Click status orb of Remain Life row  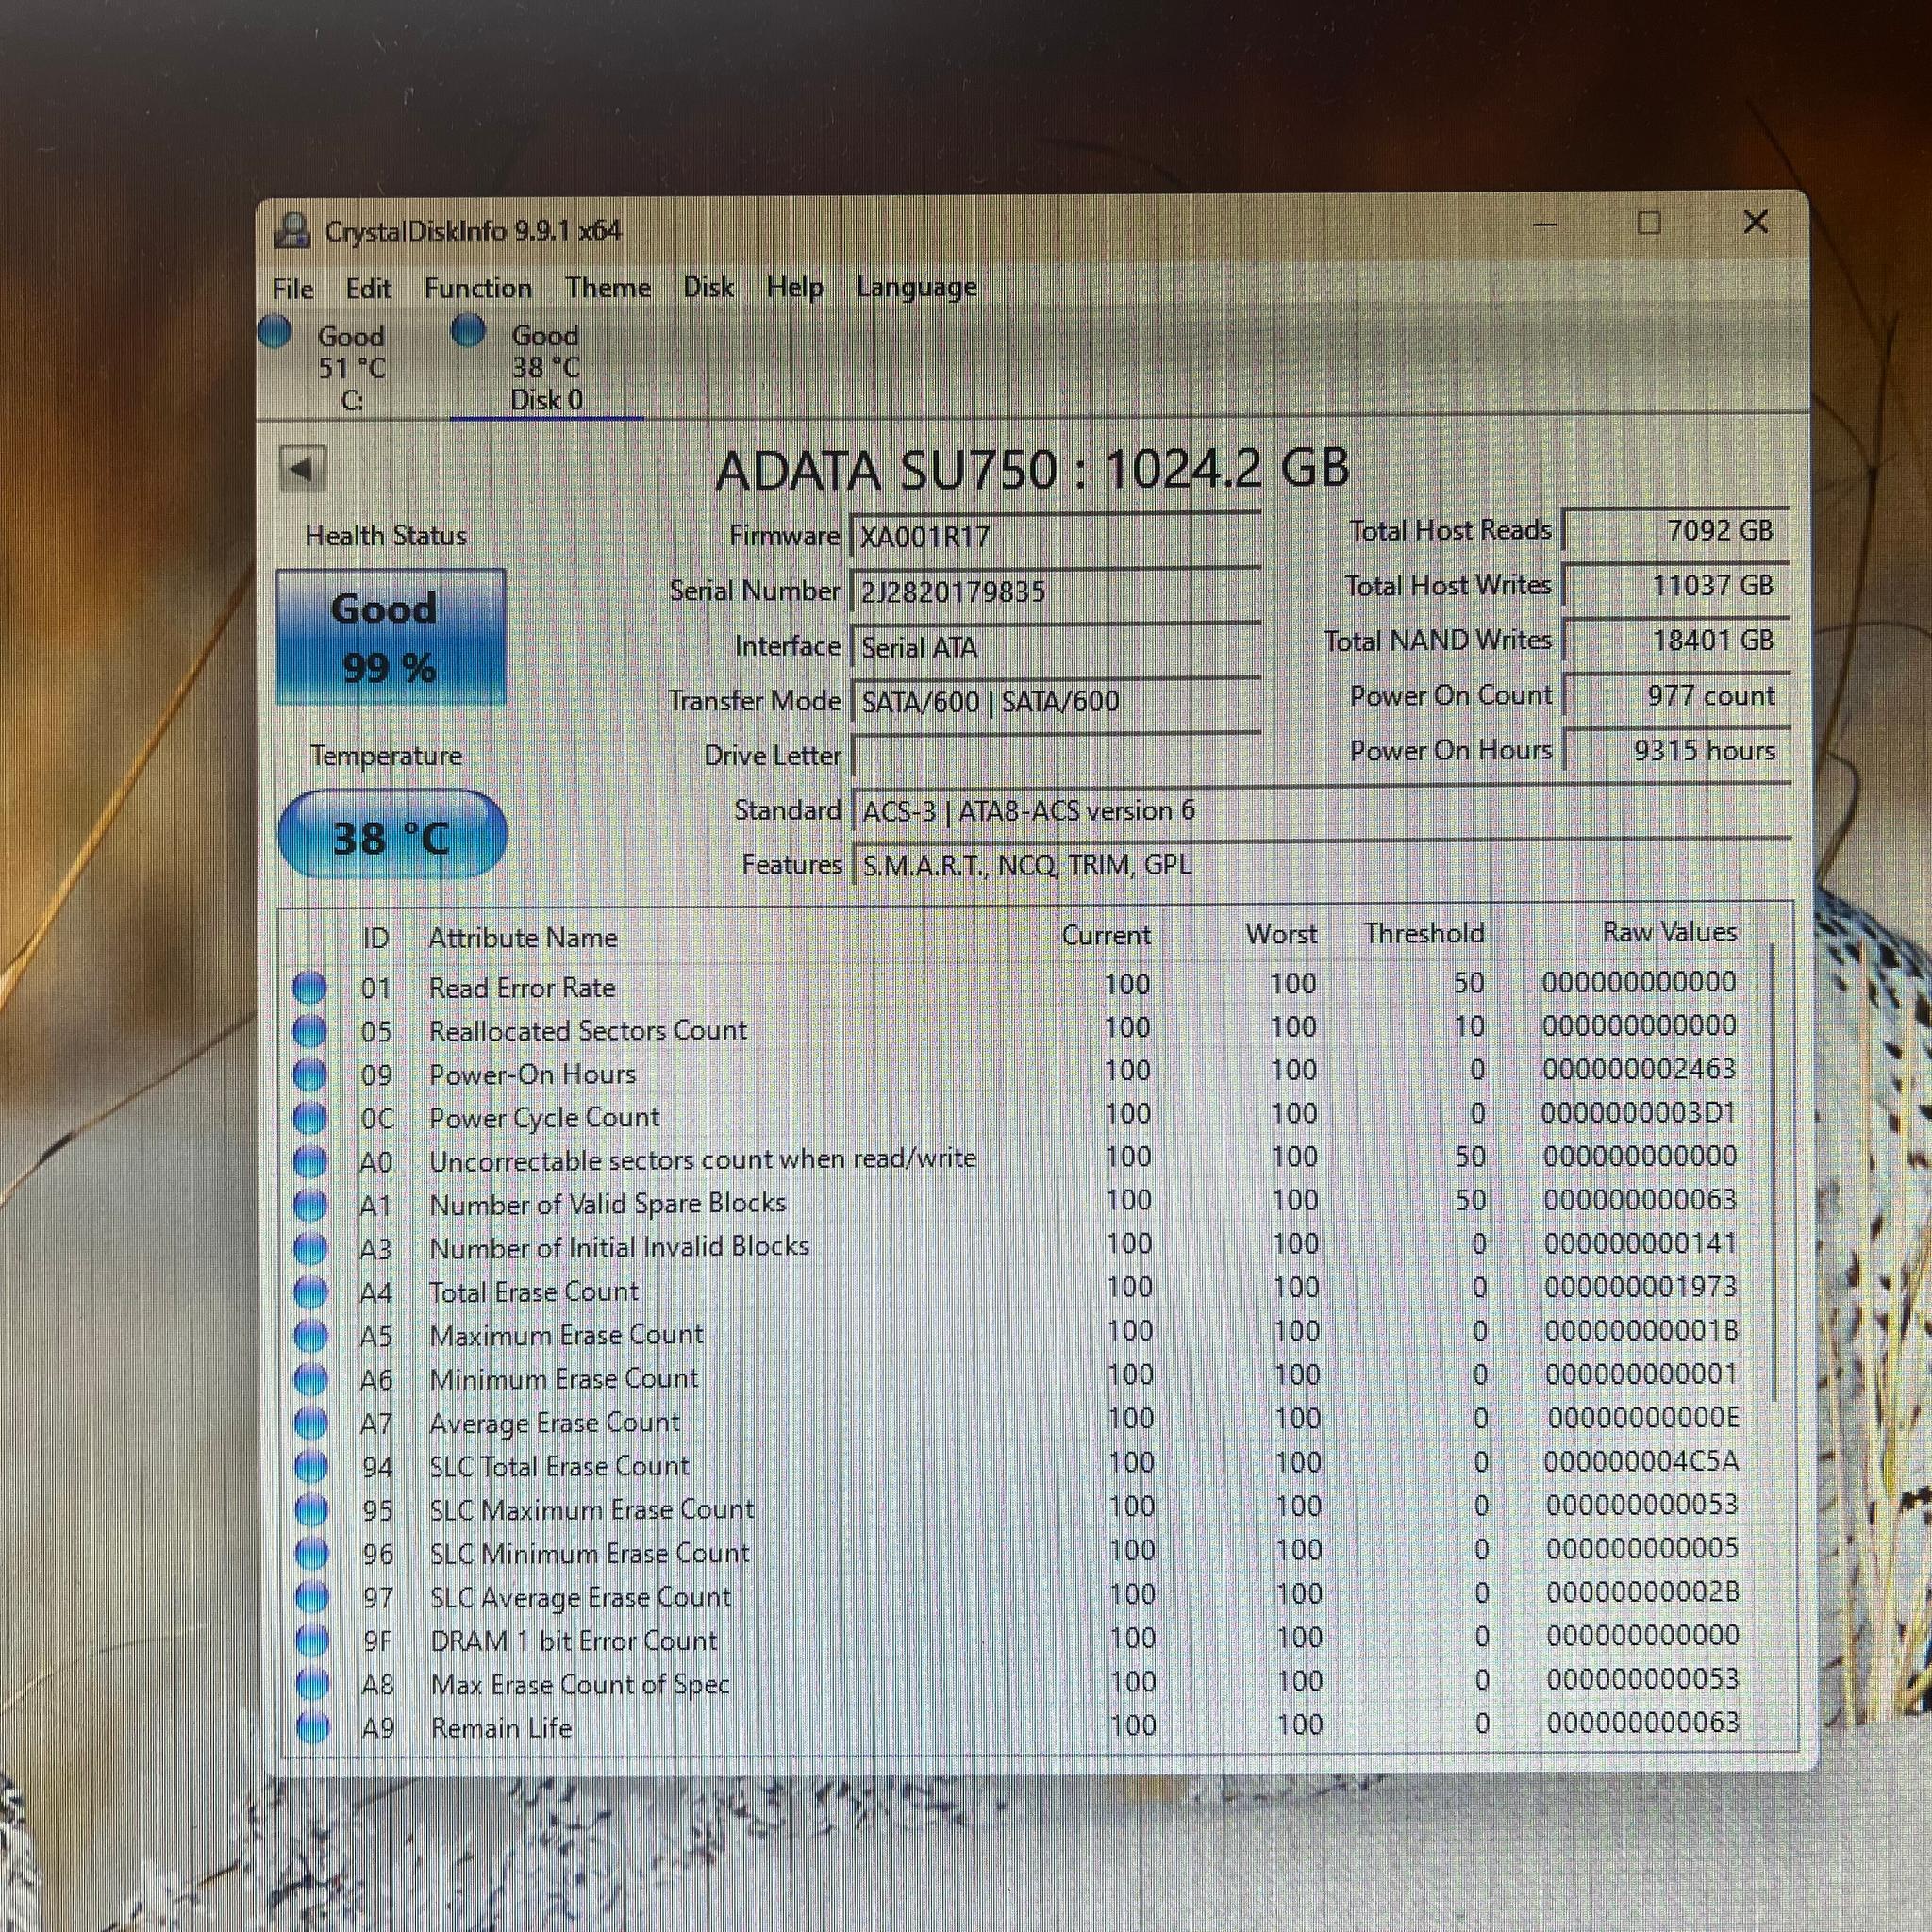(313, 1728)
